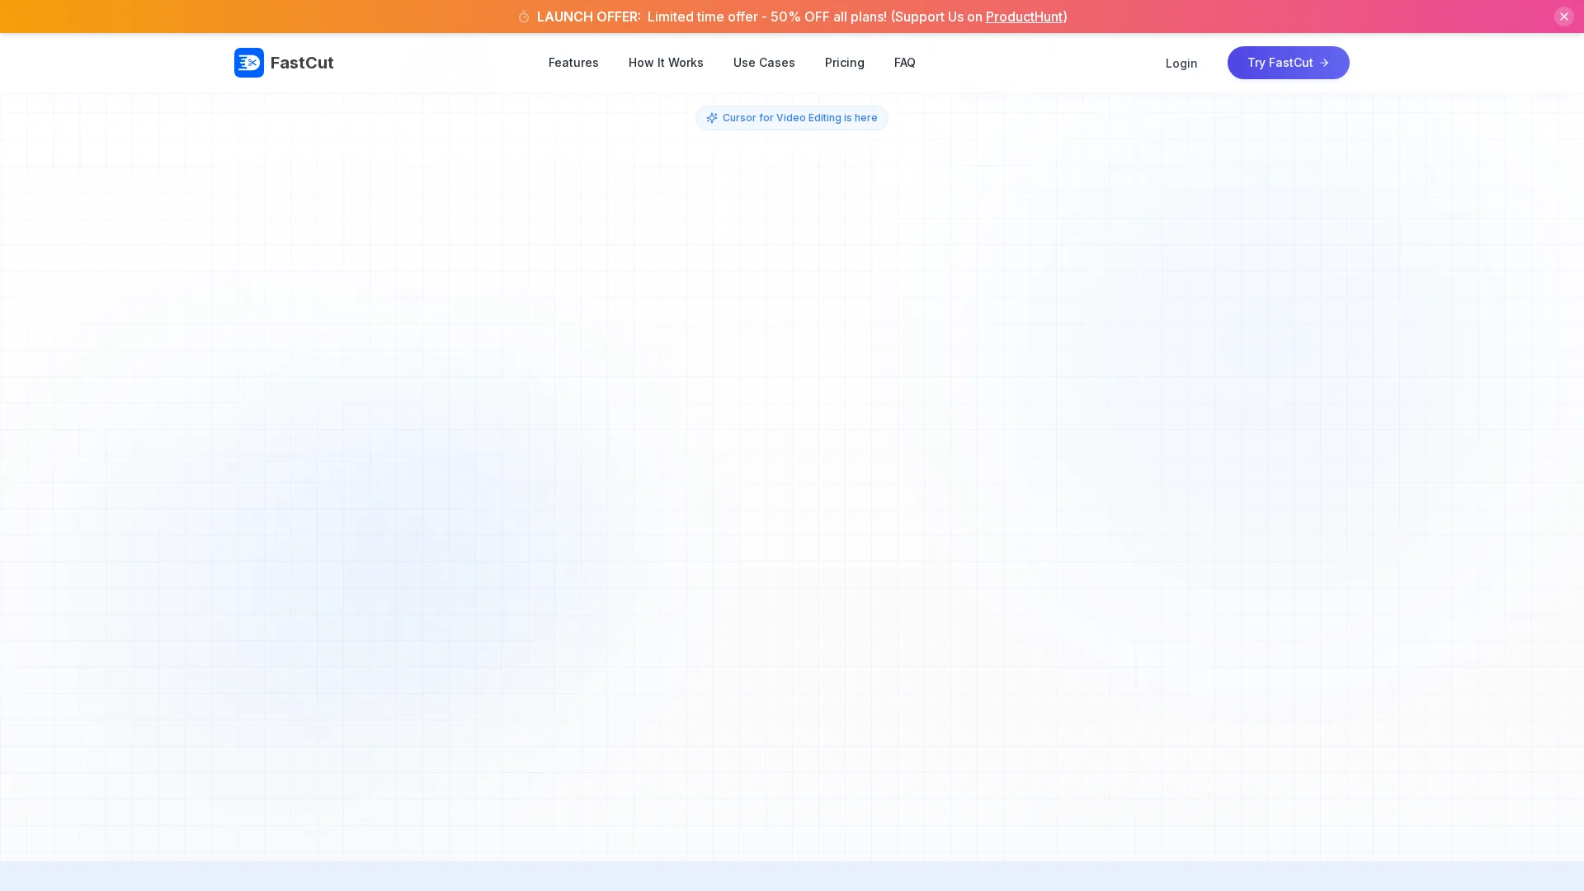Click the Cursor for Video Editing badge text

coord(799,118)
